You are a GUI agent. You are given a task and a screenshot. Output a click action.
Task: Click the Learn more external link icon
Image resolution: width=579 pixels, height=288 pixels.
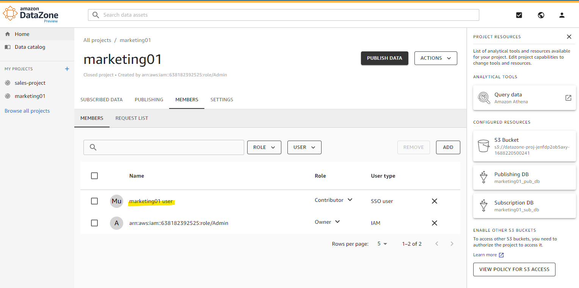pos(501,255)
